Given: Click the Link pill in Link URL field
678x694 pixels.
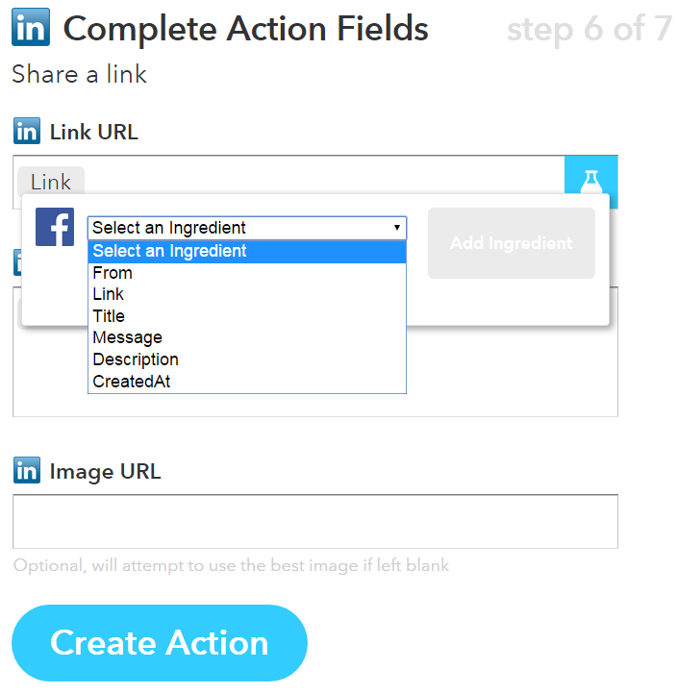Looking at the screenshot, I should pos(51,182).
